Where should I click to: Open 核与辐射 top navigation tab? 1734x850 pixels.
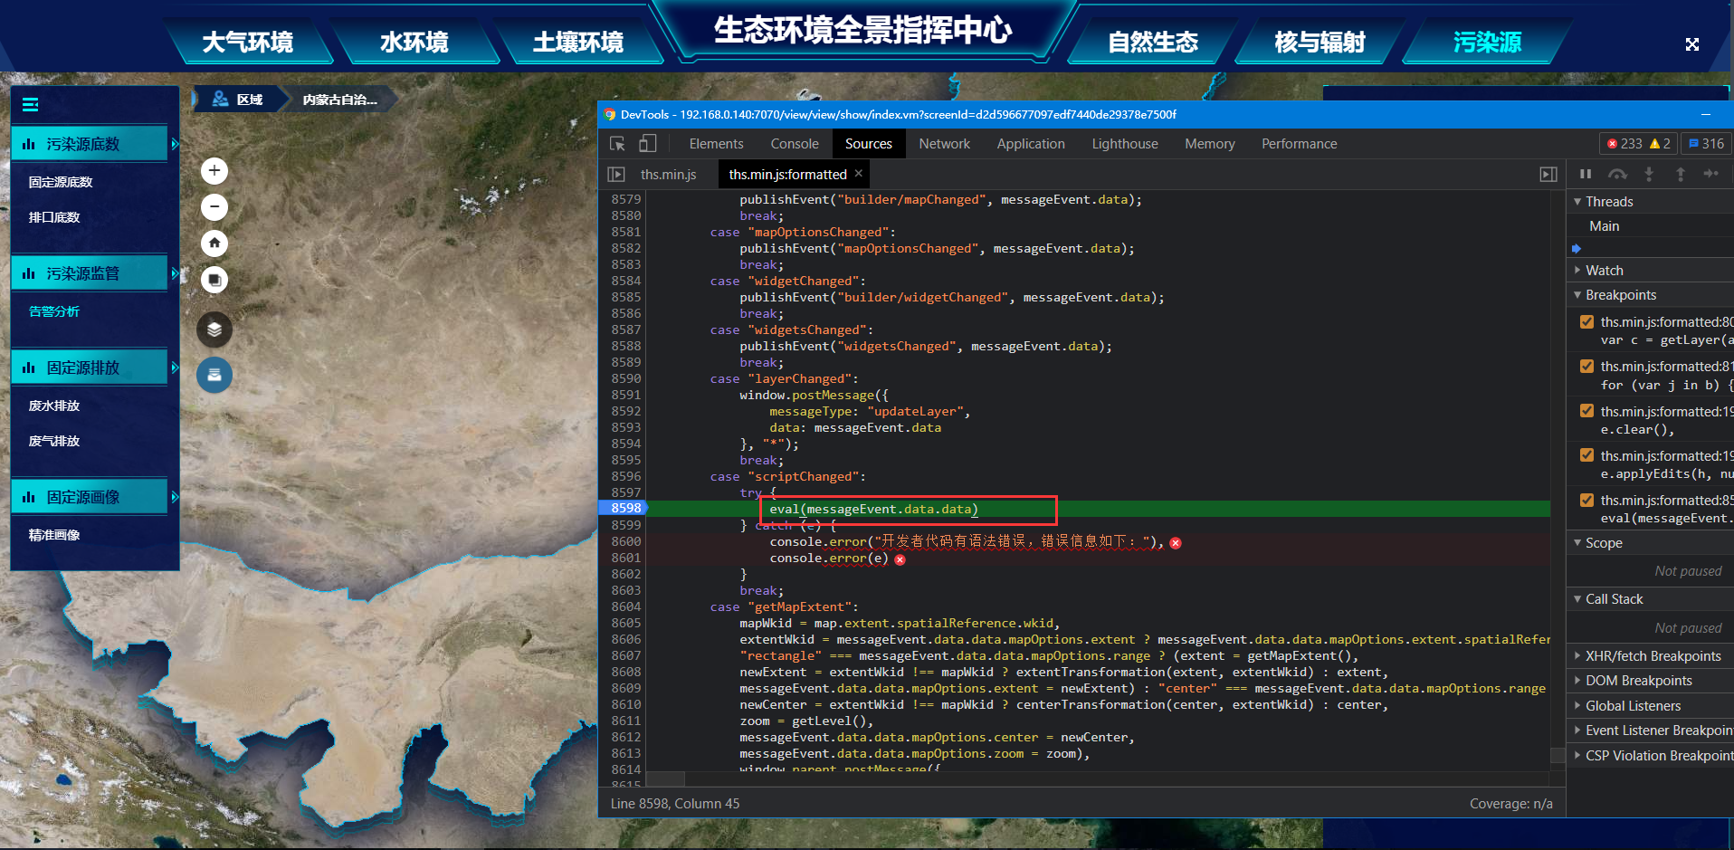pos(1320,42)
